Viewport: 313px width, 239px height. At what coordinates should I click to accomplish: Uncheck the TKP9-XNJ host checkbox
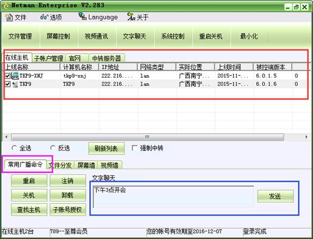click(x=8, y=76)
